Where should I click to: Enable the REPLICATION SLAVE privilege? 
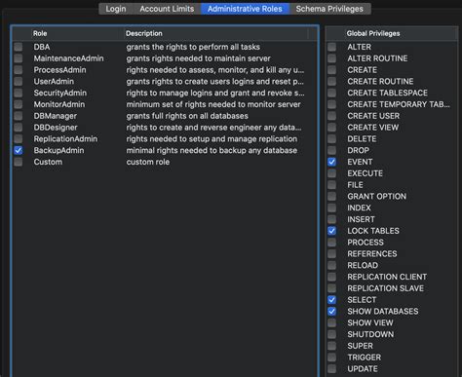coord(331,288)
